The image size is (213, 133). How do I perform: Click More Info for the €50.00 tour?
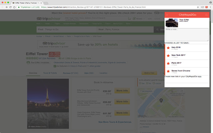tap(122, 91)
